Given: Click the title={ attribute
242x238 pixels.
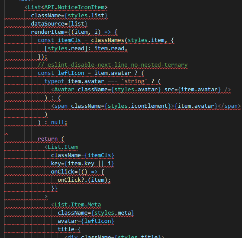Looking at the screenshot, I should click(x=69, y=229).
